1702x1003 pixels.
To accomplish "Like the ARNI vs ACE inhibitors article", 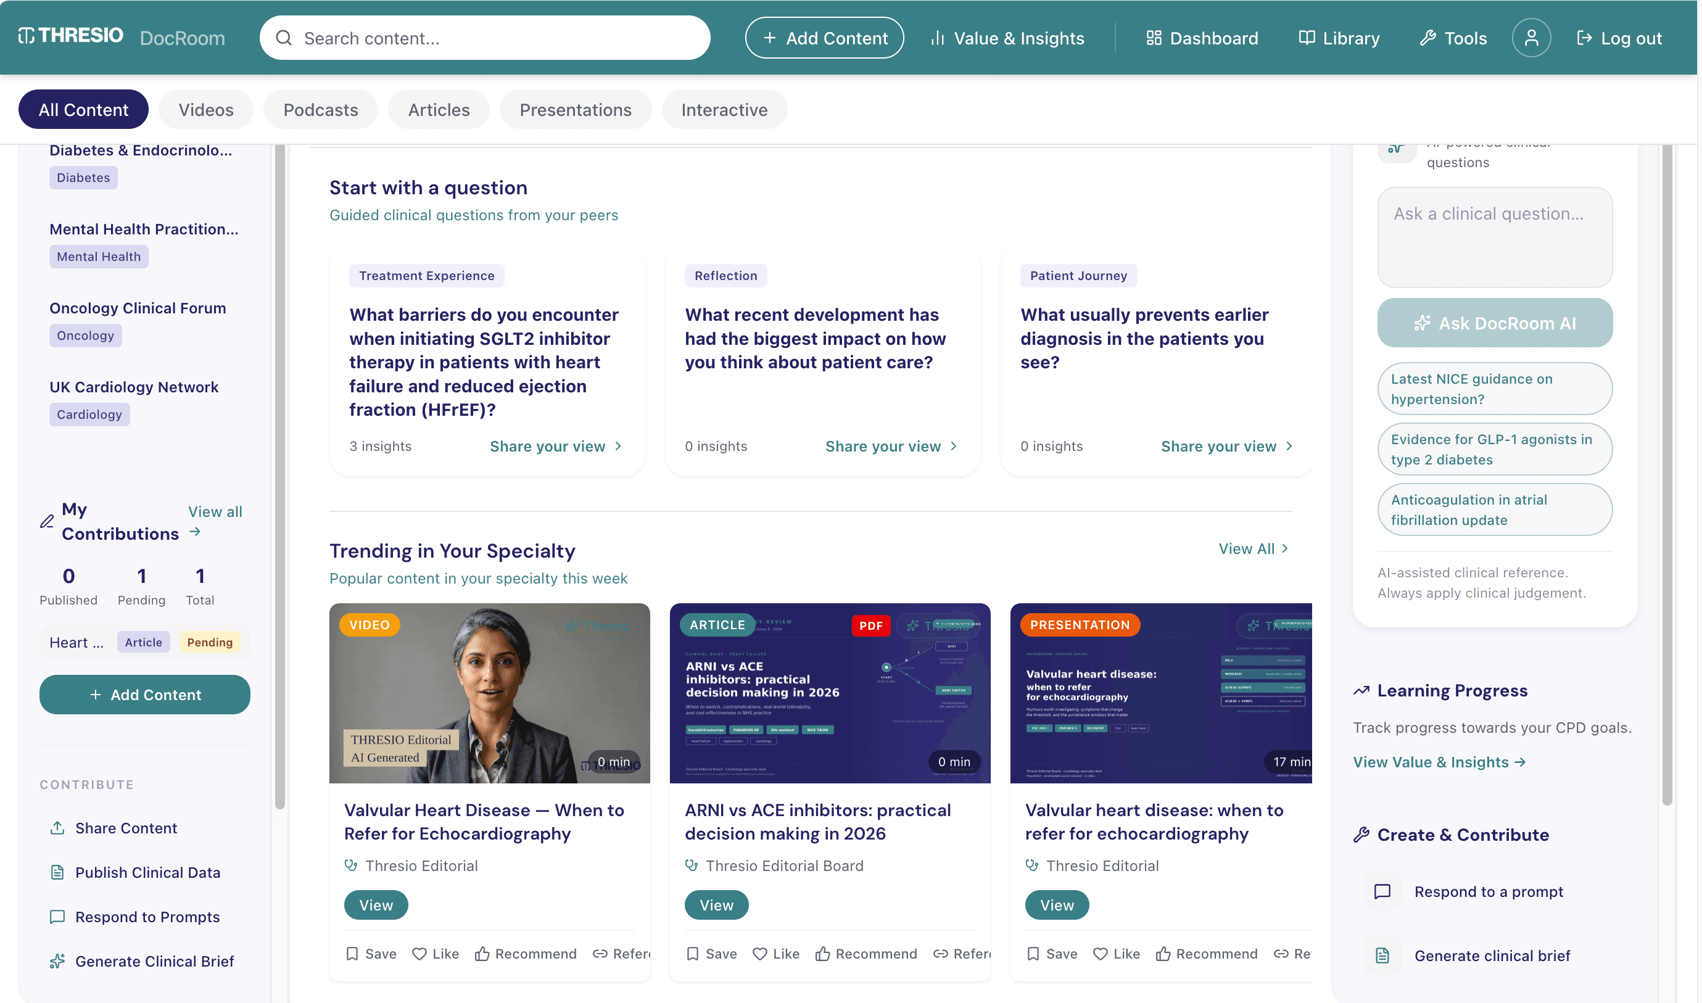I will 776,953.
